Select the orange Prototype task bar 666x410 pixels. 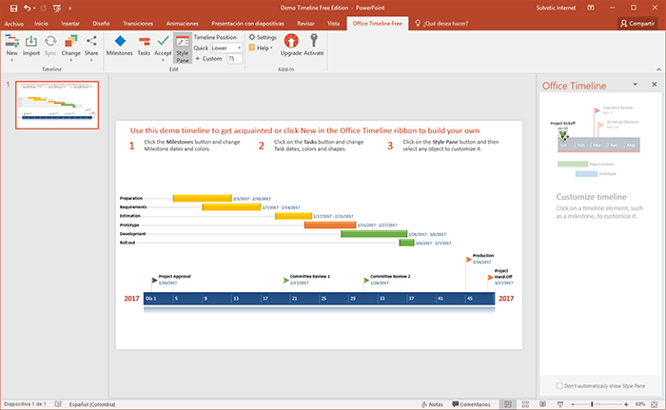click(330, 225)
